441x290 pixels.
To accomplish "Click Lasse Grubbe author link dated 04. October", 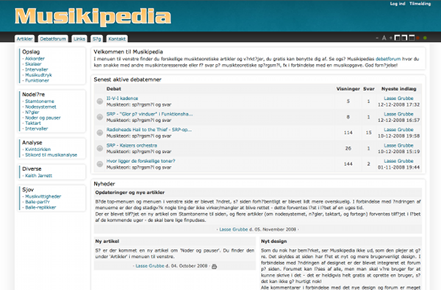I will pyautogui.click(x=150, y=266).
